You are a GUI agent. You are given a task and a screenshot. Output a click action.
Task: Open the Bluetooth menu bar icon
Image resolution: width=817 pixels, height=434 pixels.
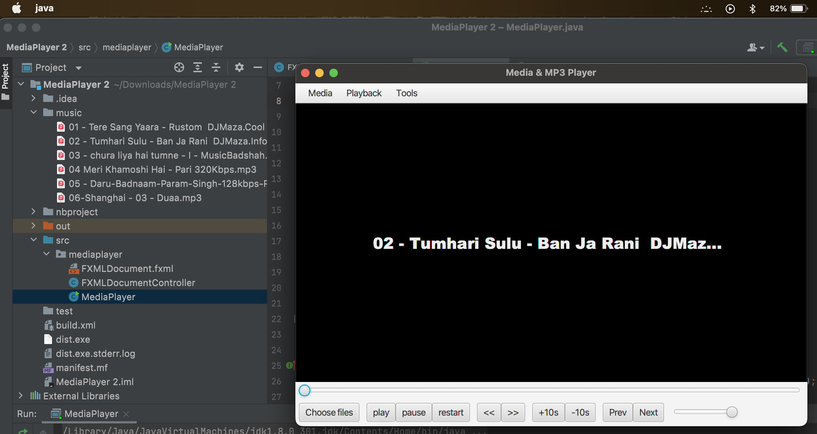tap(753, 8)
